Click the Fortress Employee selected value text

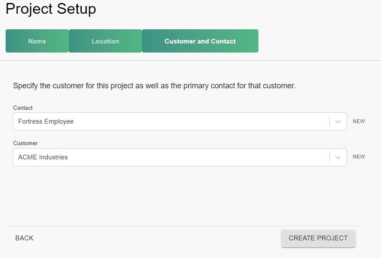(x=46, y=122)
